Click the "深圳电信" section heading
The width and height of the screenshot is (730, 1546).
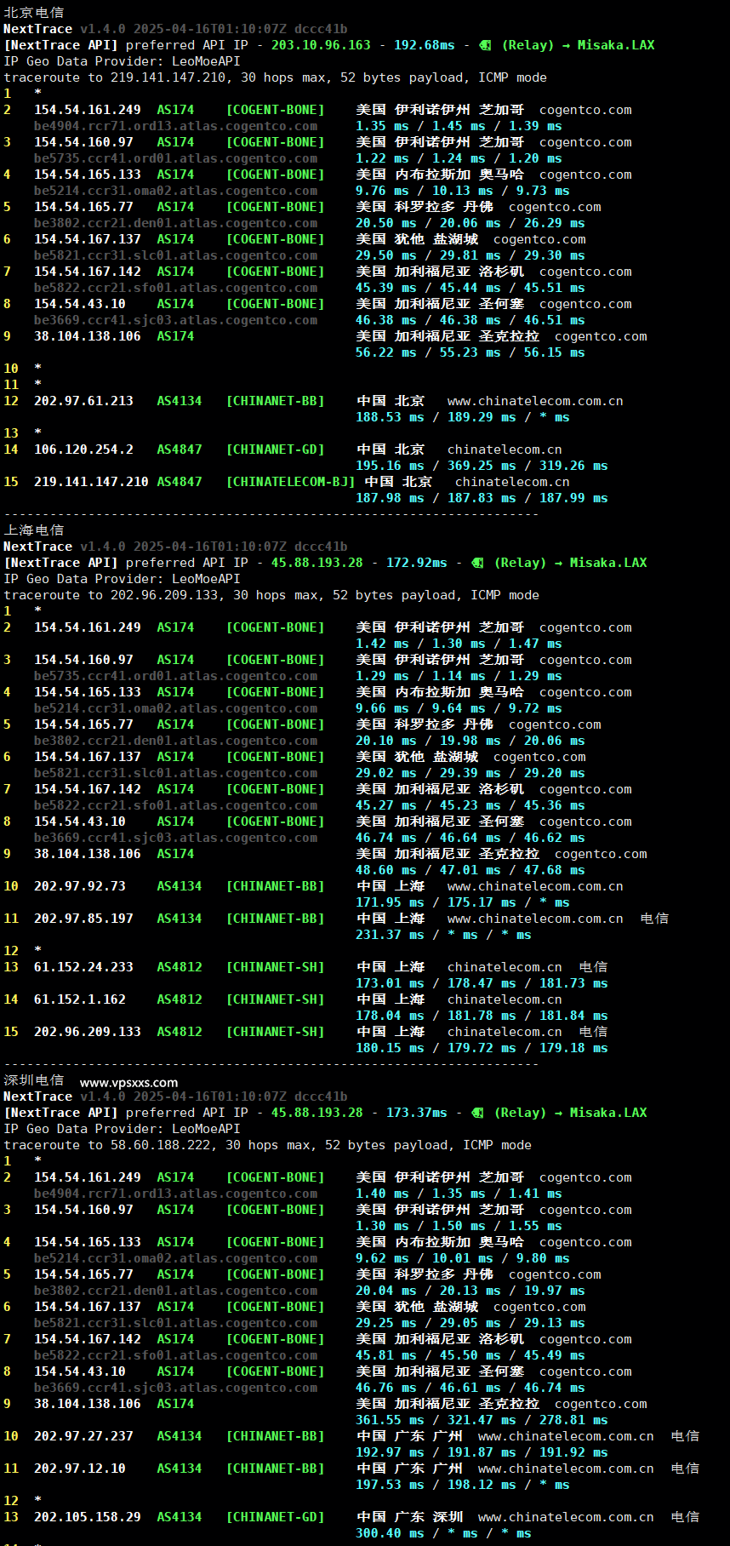(x=34, y=1079)
